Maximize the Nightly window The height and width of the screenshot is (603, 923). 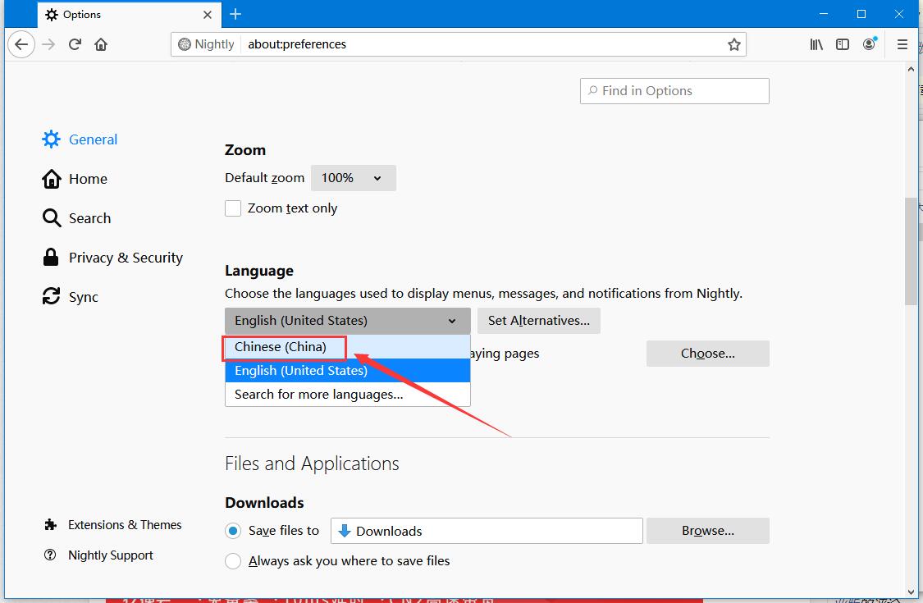coord(861,14)
